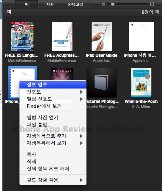Viewport: 162px width, 191px height.
Task: Select the iPad User Guide cover
Action: (x=102, y=37)
